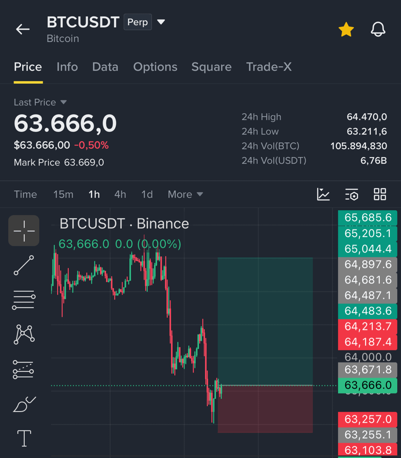Click the 24h High value 64.470,0

tap(367, 117)
